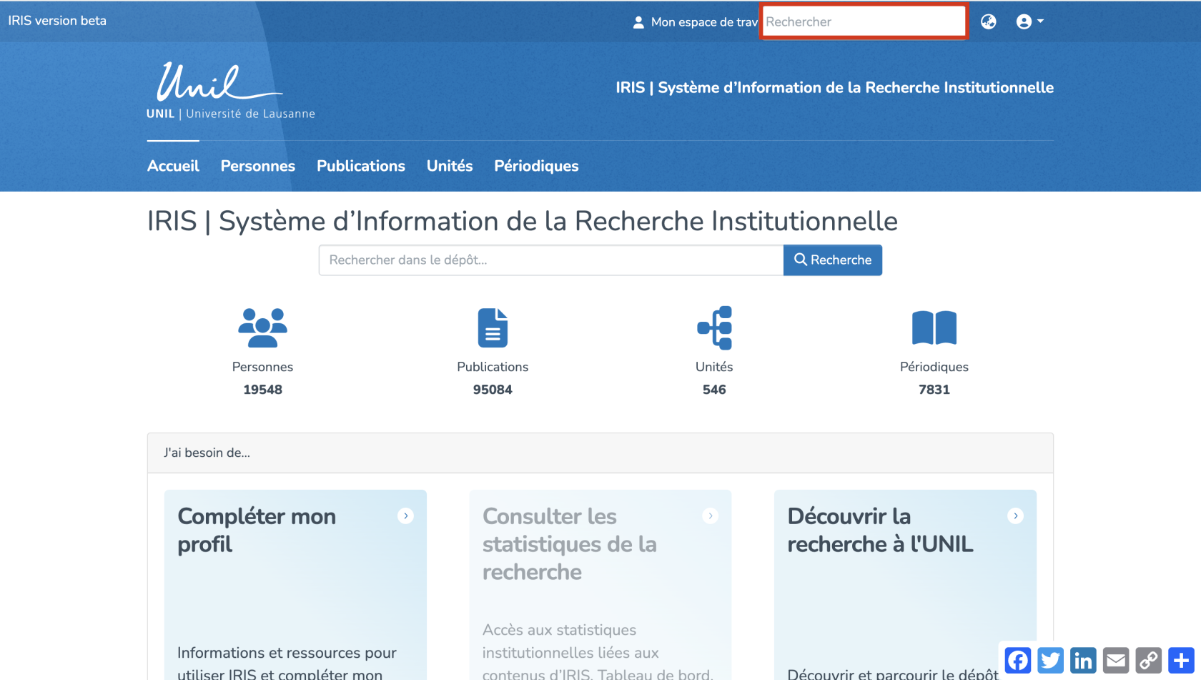Viewport: 1201px width, 680px height.
Task: Go to Périodiques in navigation bar
Action: [x=536, y=166]
